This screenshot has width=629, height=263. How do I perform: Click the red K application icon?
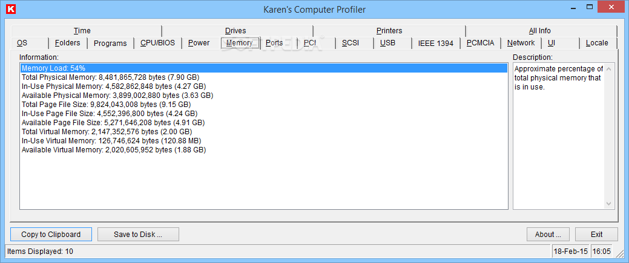[12, 9]
